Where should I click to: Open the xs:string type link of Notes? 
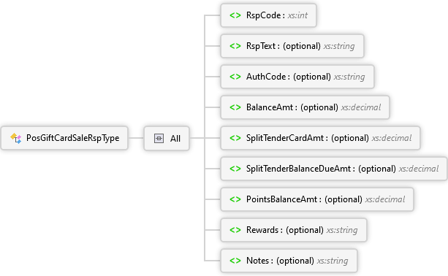[x=333, y=261]
